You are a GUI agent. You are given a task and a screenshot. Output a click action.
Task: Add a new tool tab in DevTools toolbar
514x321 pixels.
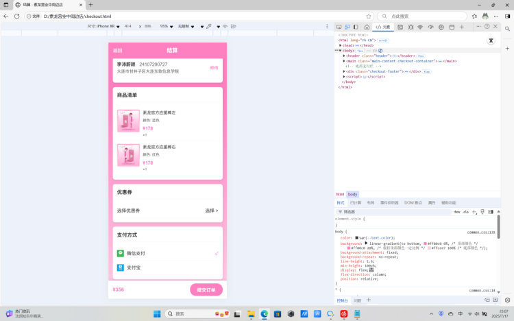pos(462,27)
